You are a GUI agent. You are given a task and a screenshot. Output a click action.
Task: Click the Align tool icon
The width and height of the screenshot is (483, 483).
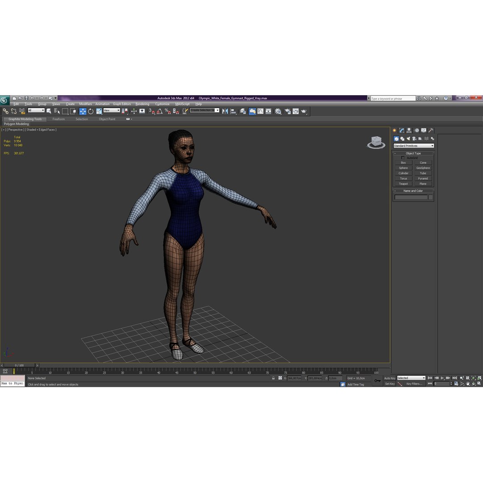[233, 111]
